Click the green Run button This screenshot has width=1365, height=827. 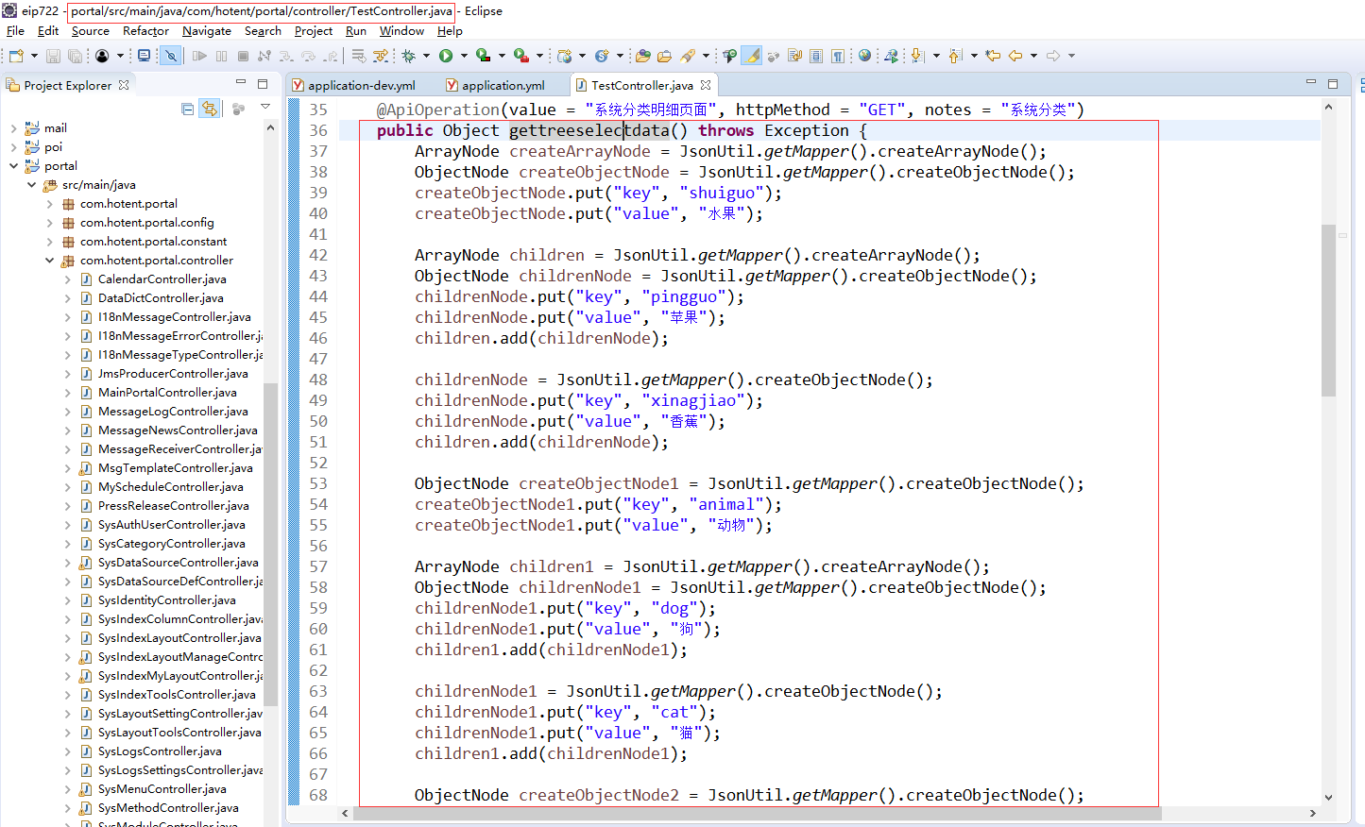(446, 57)
